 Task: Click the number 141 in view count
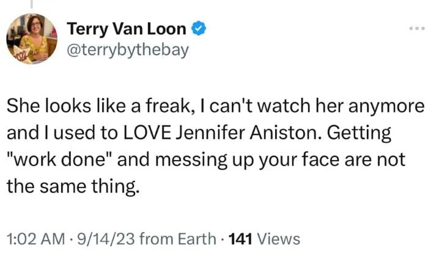point(241,239)
